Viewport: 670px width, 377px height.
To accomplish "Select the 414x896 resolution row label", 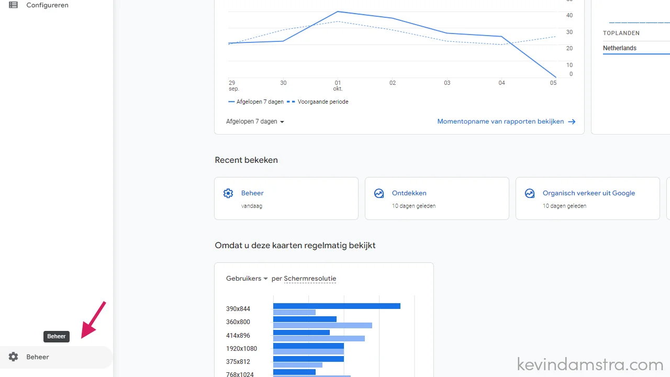I will pos(238,336).
